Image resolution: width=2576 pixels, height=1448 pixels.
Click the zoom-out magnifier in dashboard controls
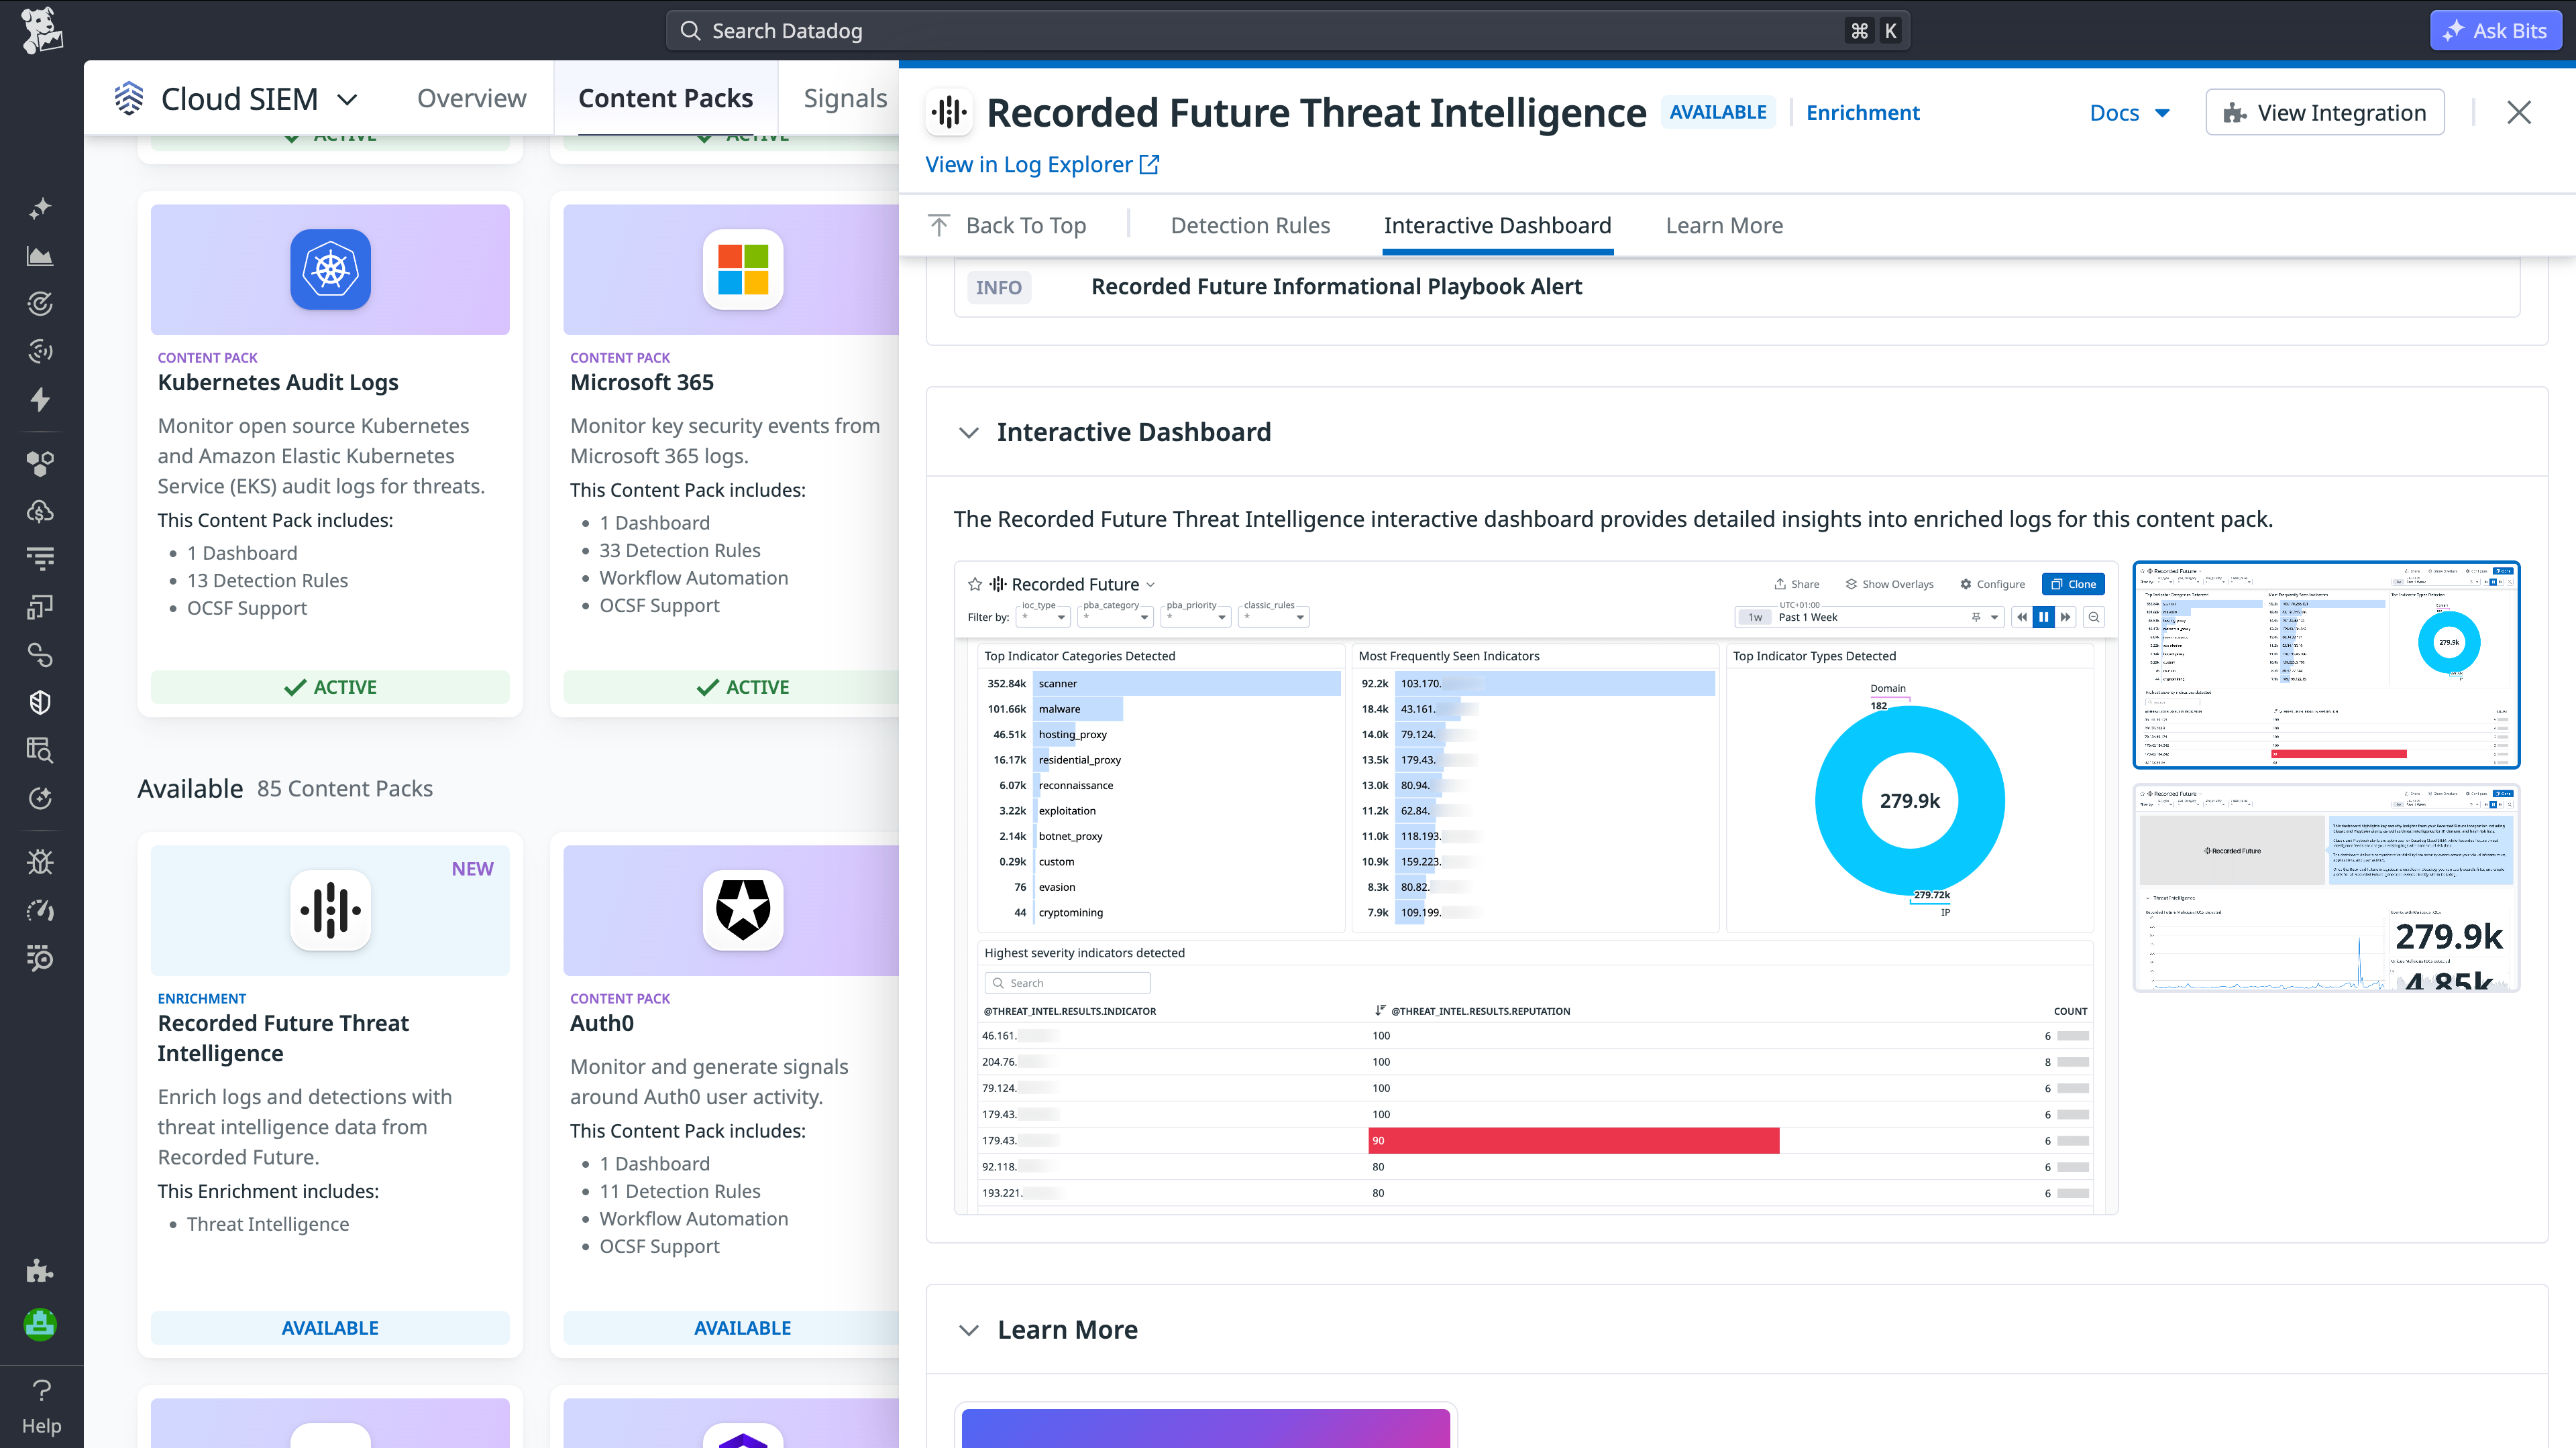[2095, 617]
